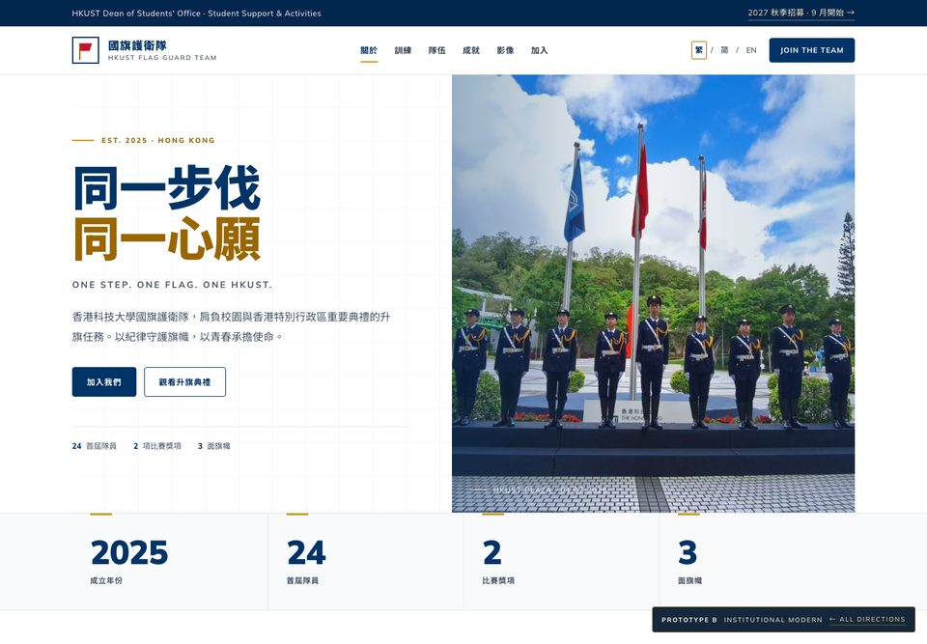Viewport: 927px width, 644px height.
Task: Open the 2027 秋季招募 announcement link
Action: (801, 13)
